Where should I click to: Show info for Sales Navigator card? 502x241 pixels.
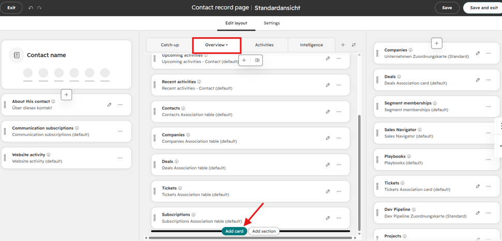[x=420, y=130]
